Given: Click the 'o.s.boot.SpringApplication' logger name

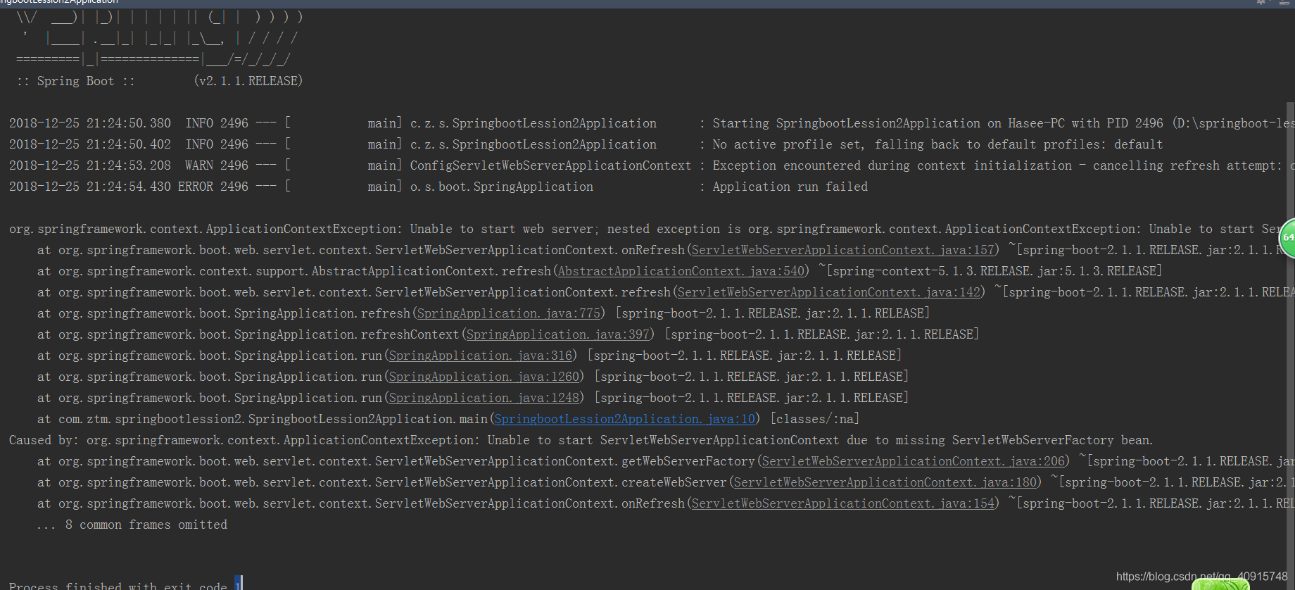Looking at the screenshot, I should pos(501,187).
